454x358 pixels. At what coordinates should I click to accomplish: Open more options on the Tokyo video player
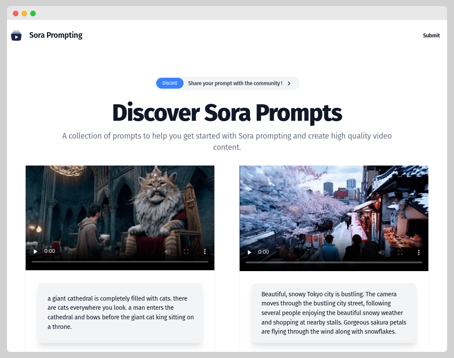[x=419, y=252]
